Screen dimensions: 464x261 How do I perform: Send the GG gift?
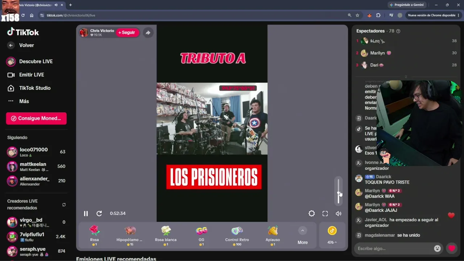point(202,236)
